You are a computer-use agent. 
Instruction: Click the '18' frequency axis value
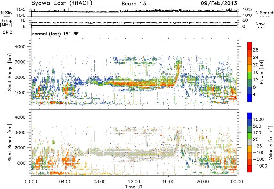(23, 20)
